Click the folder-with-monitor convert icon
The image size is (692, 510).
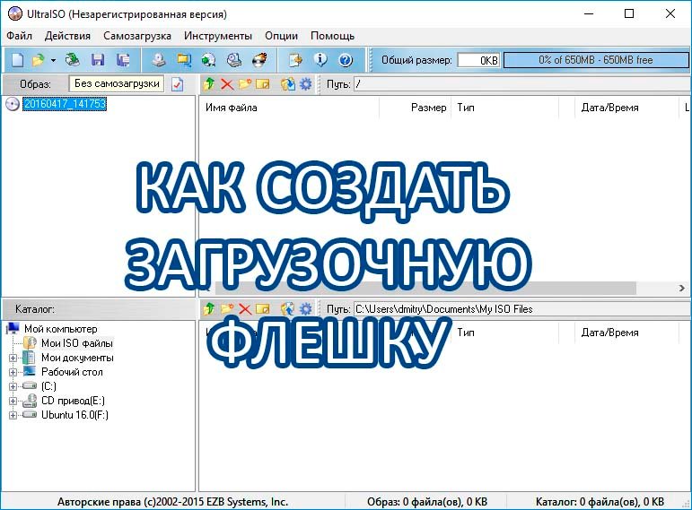(x=184, y=60)
